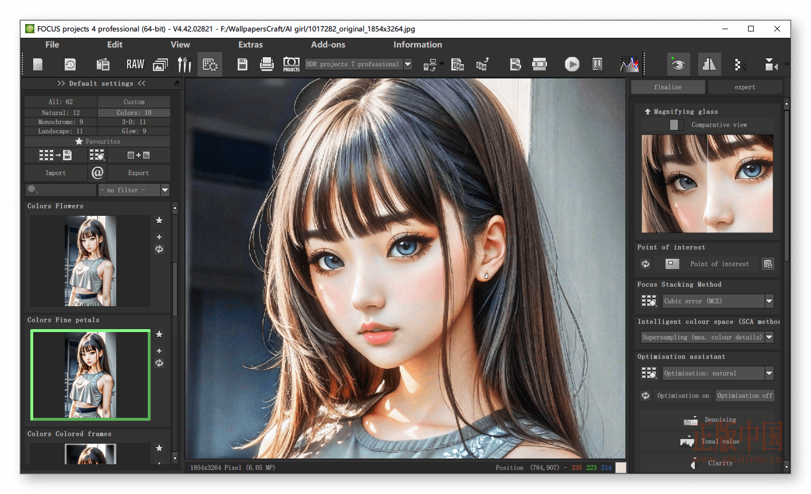Expand the toolbar overflow chevron
The width and height of the screenshot is (811, 494).
786,64
